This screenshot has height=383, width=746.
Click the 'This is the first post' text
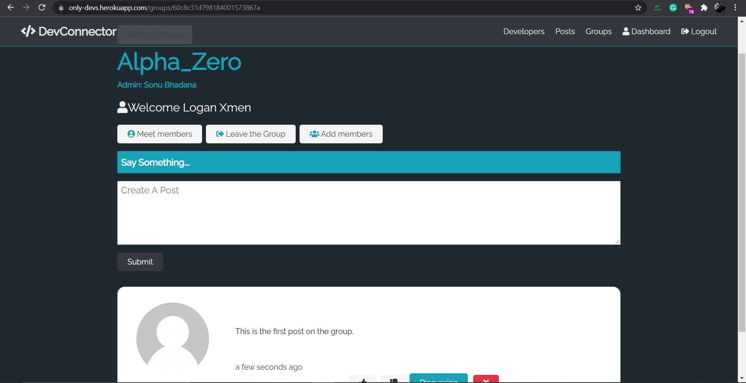pos(295,331)
